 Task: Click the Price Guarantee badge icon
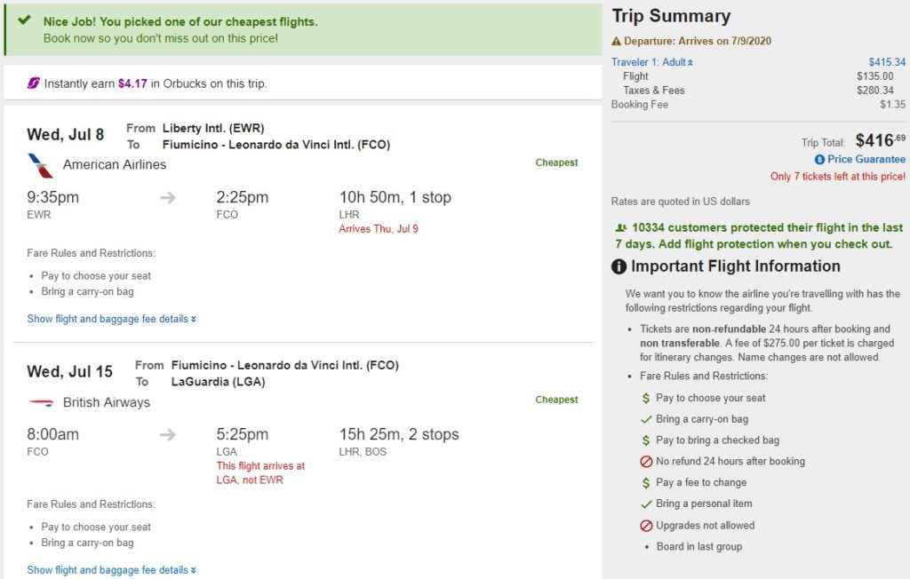tap(819, 160)
